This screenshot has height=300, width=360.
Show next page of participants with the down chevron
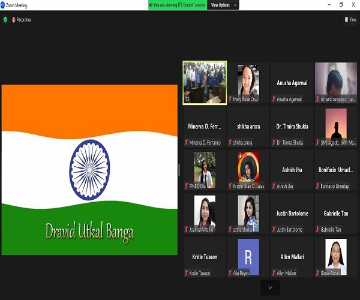click(x=270, y=287)
